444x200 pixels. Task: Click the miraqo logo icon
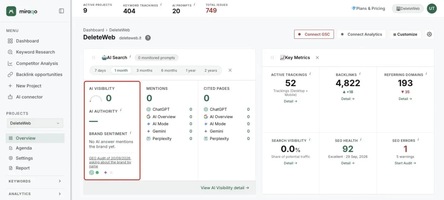[x=11, y=11]
